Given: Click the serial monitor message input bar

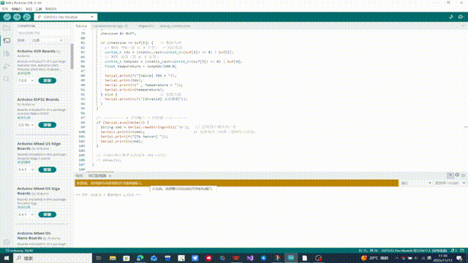Looking at the screenshot, I should pyautogui.click(x=236, y=183).
